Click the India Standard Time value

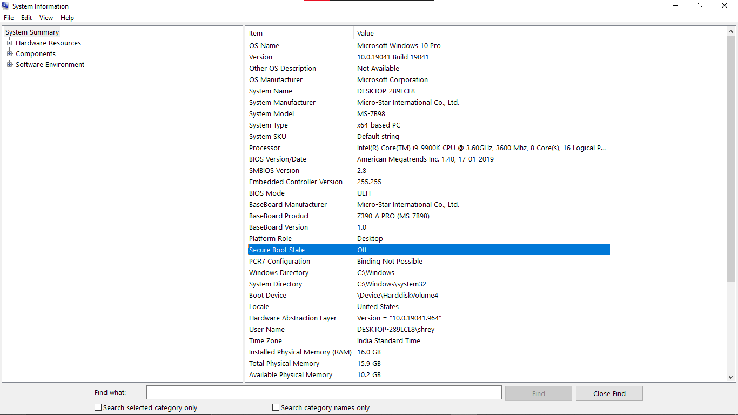point(388,341)
